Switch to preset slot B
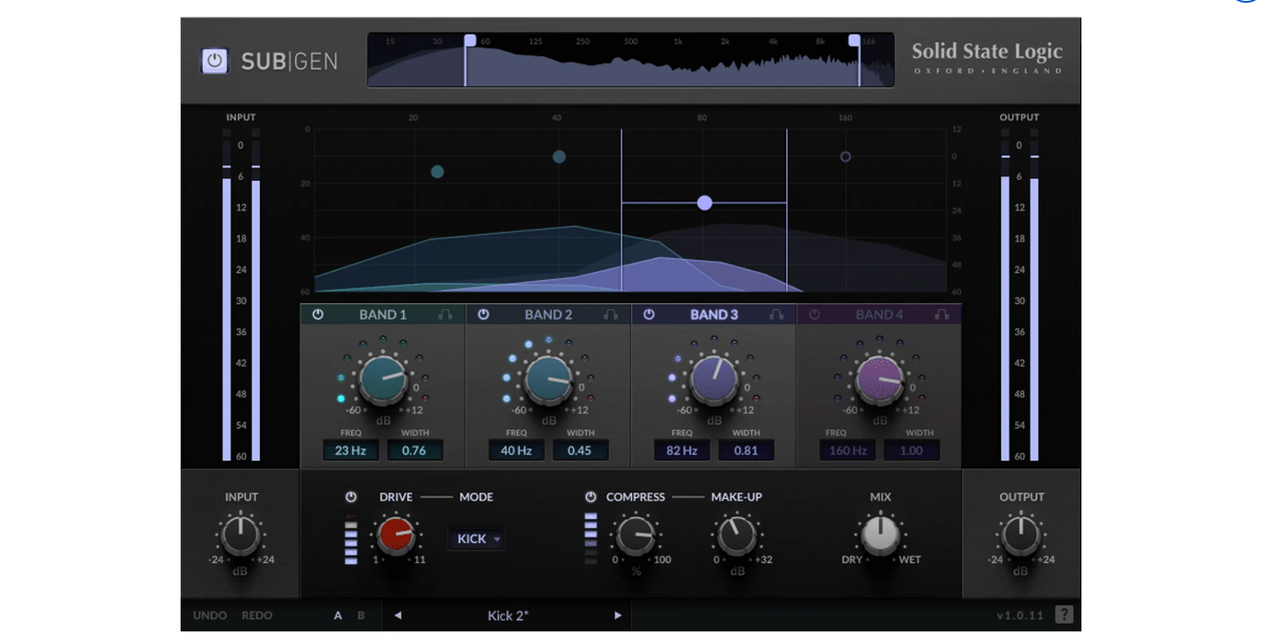This screenshot has height=643, width=1262. coord(361,615)
